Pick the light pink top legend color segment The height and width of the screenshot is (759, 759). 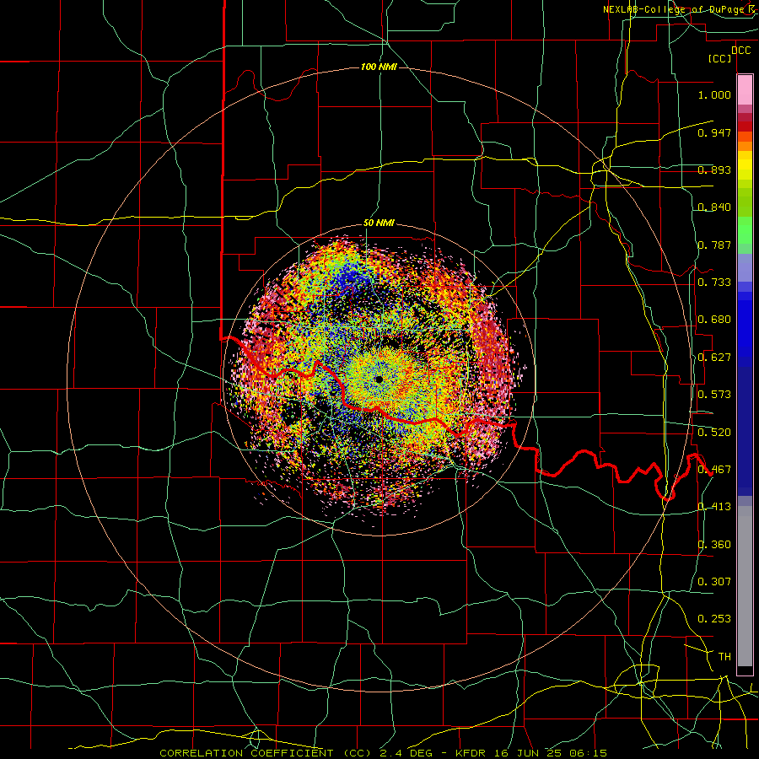point(745,90)
